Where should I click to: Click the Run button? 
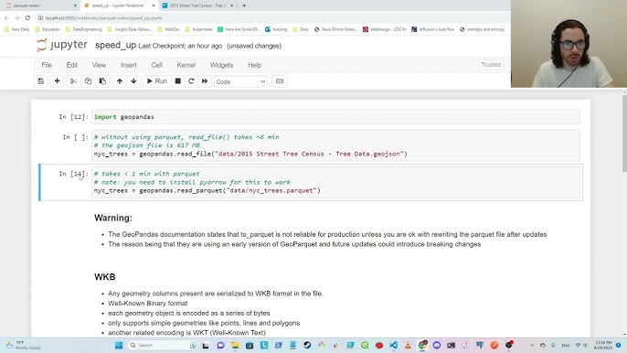click(x=157, y=81)
